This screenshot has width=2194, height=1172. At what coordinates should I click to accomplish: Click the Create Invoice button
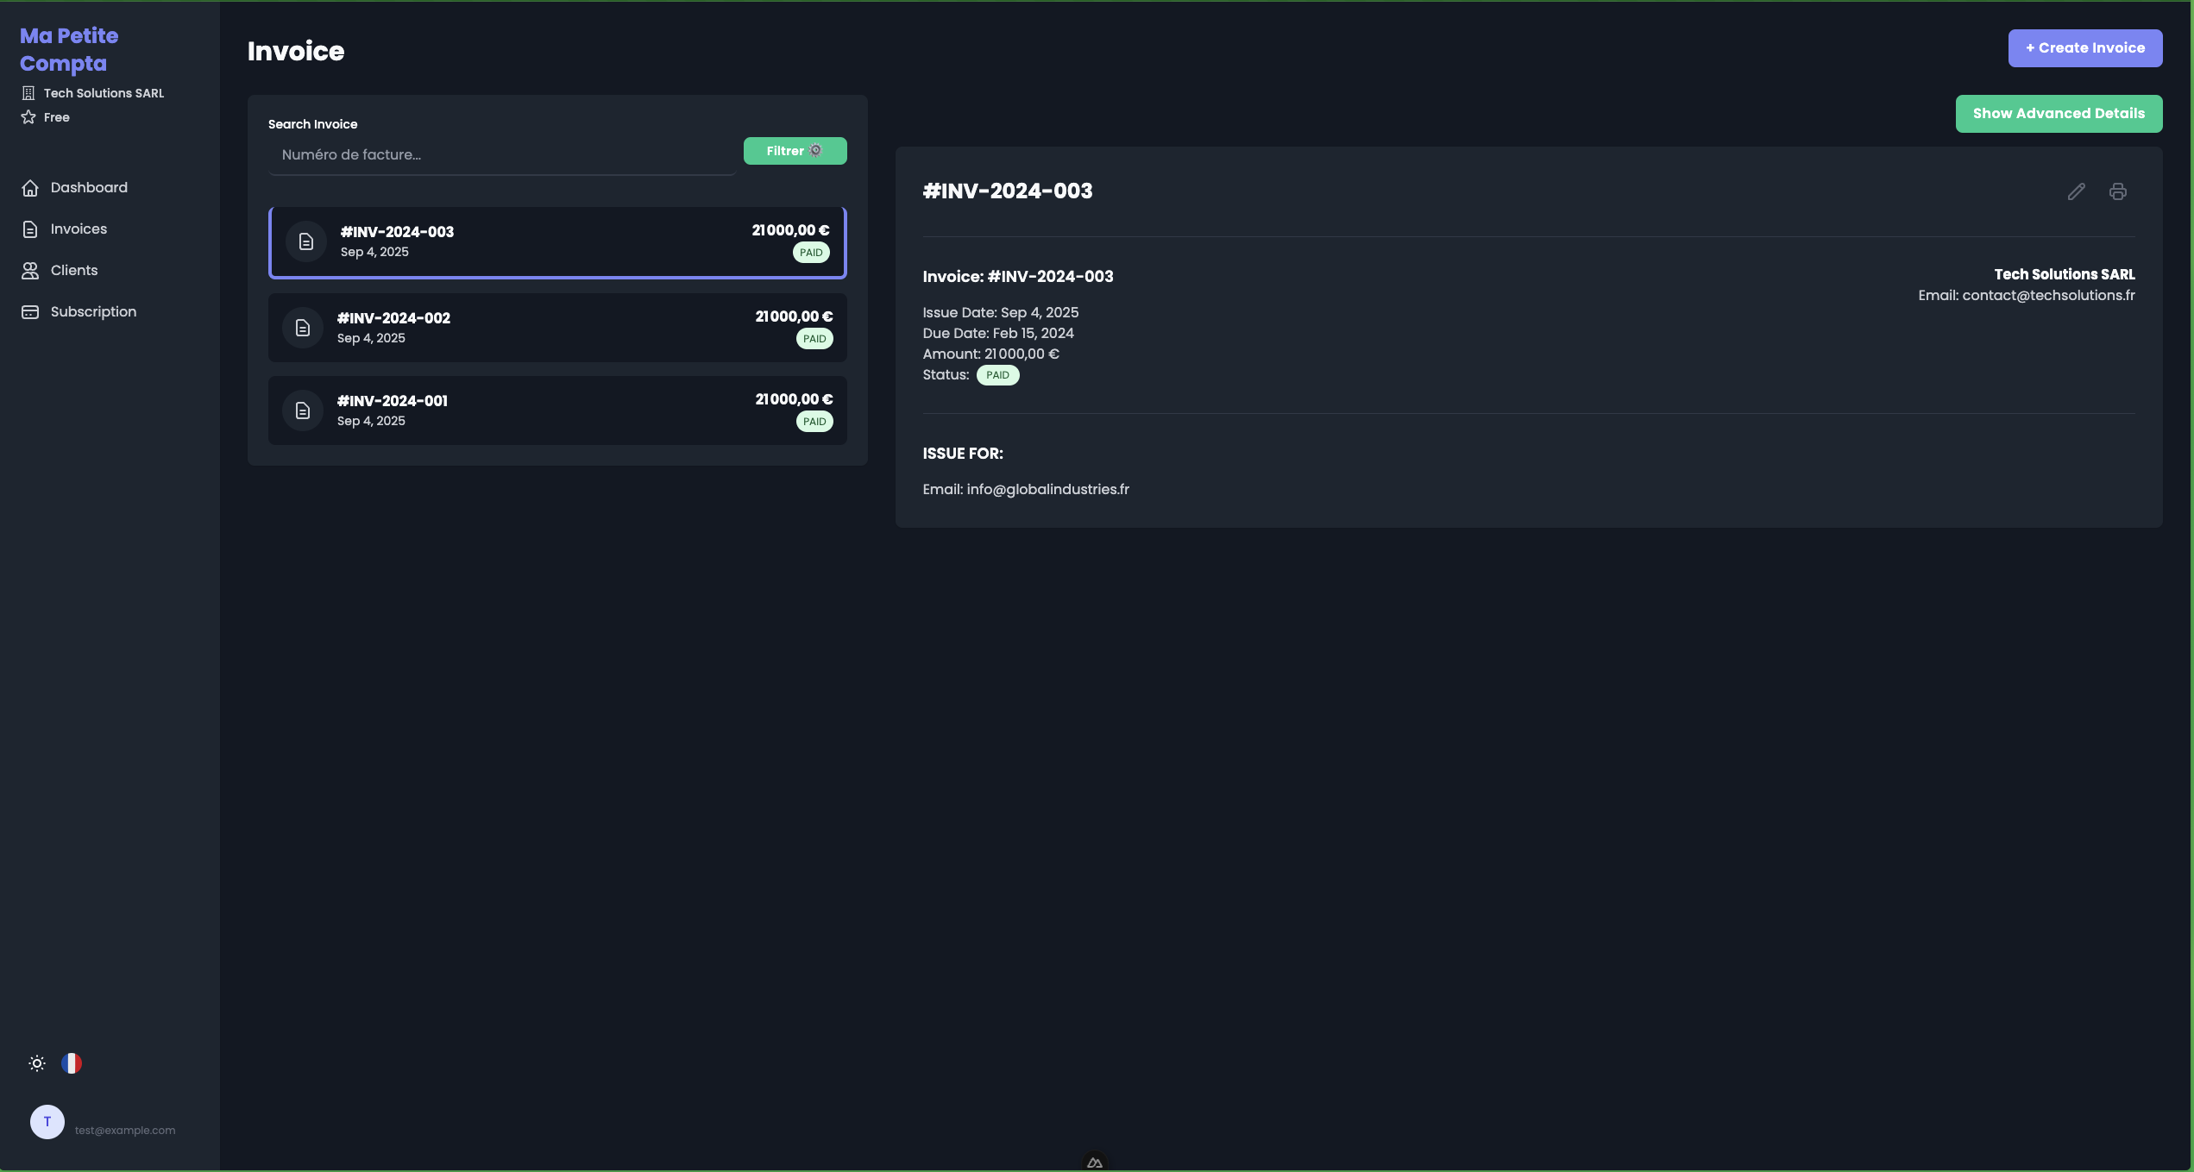click(2084, 48)
